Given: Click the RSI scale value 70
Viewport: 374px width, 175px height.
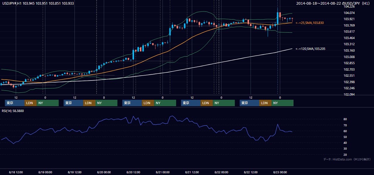Looking at the screenshot, I should [345, 125].
